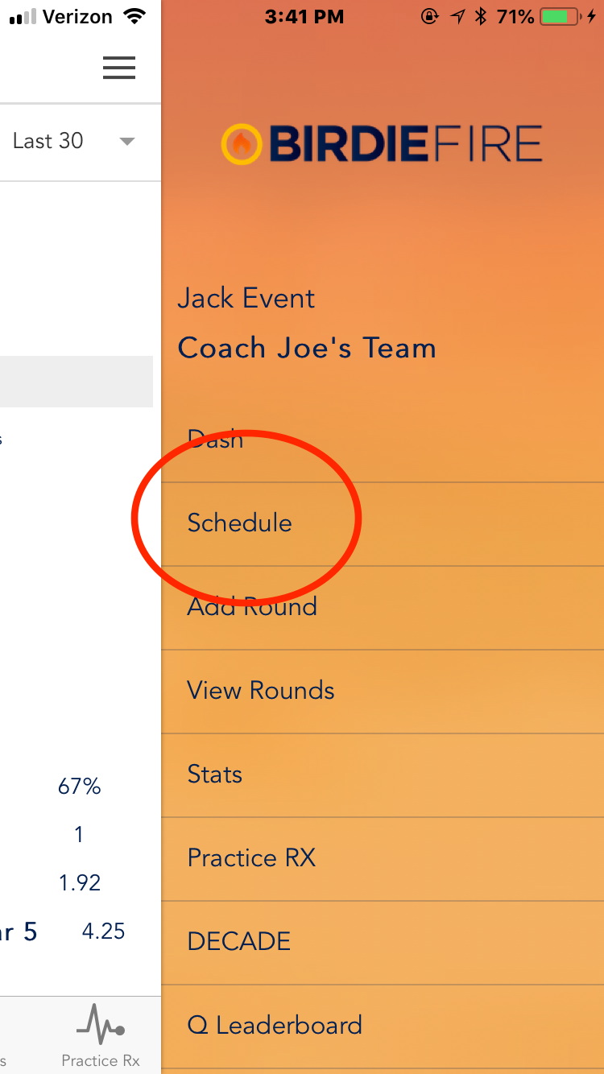Open View Rounds menu entry
This screenshot has width=604, height=1074.
[x=261, y=691]
